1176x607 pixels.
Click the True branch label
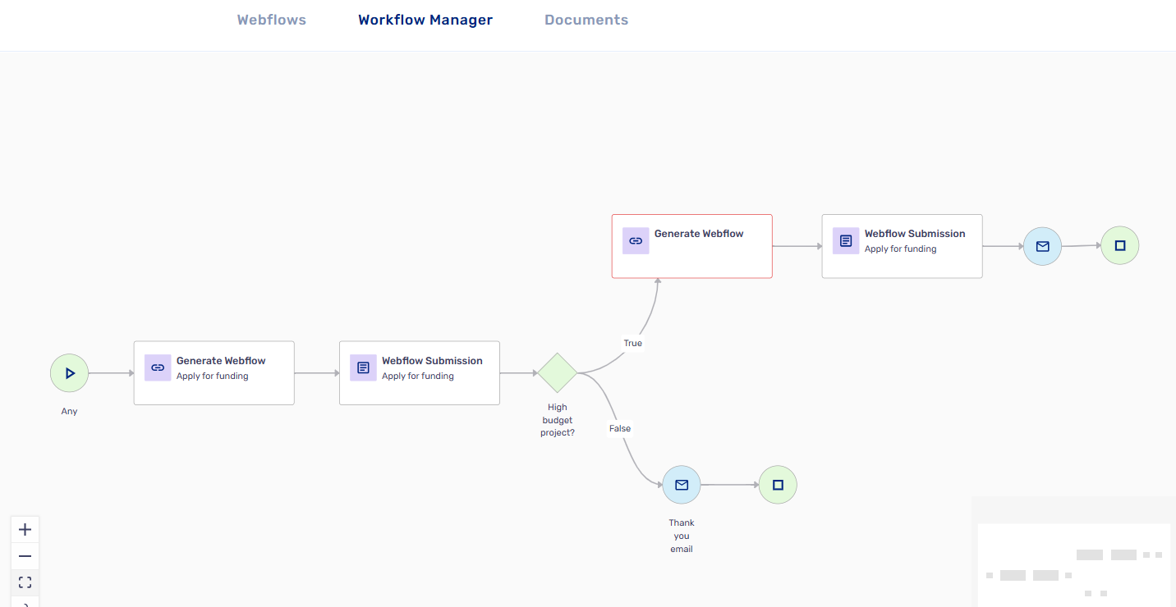[x=632, y=343]
